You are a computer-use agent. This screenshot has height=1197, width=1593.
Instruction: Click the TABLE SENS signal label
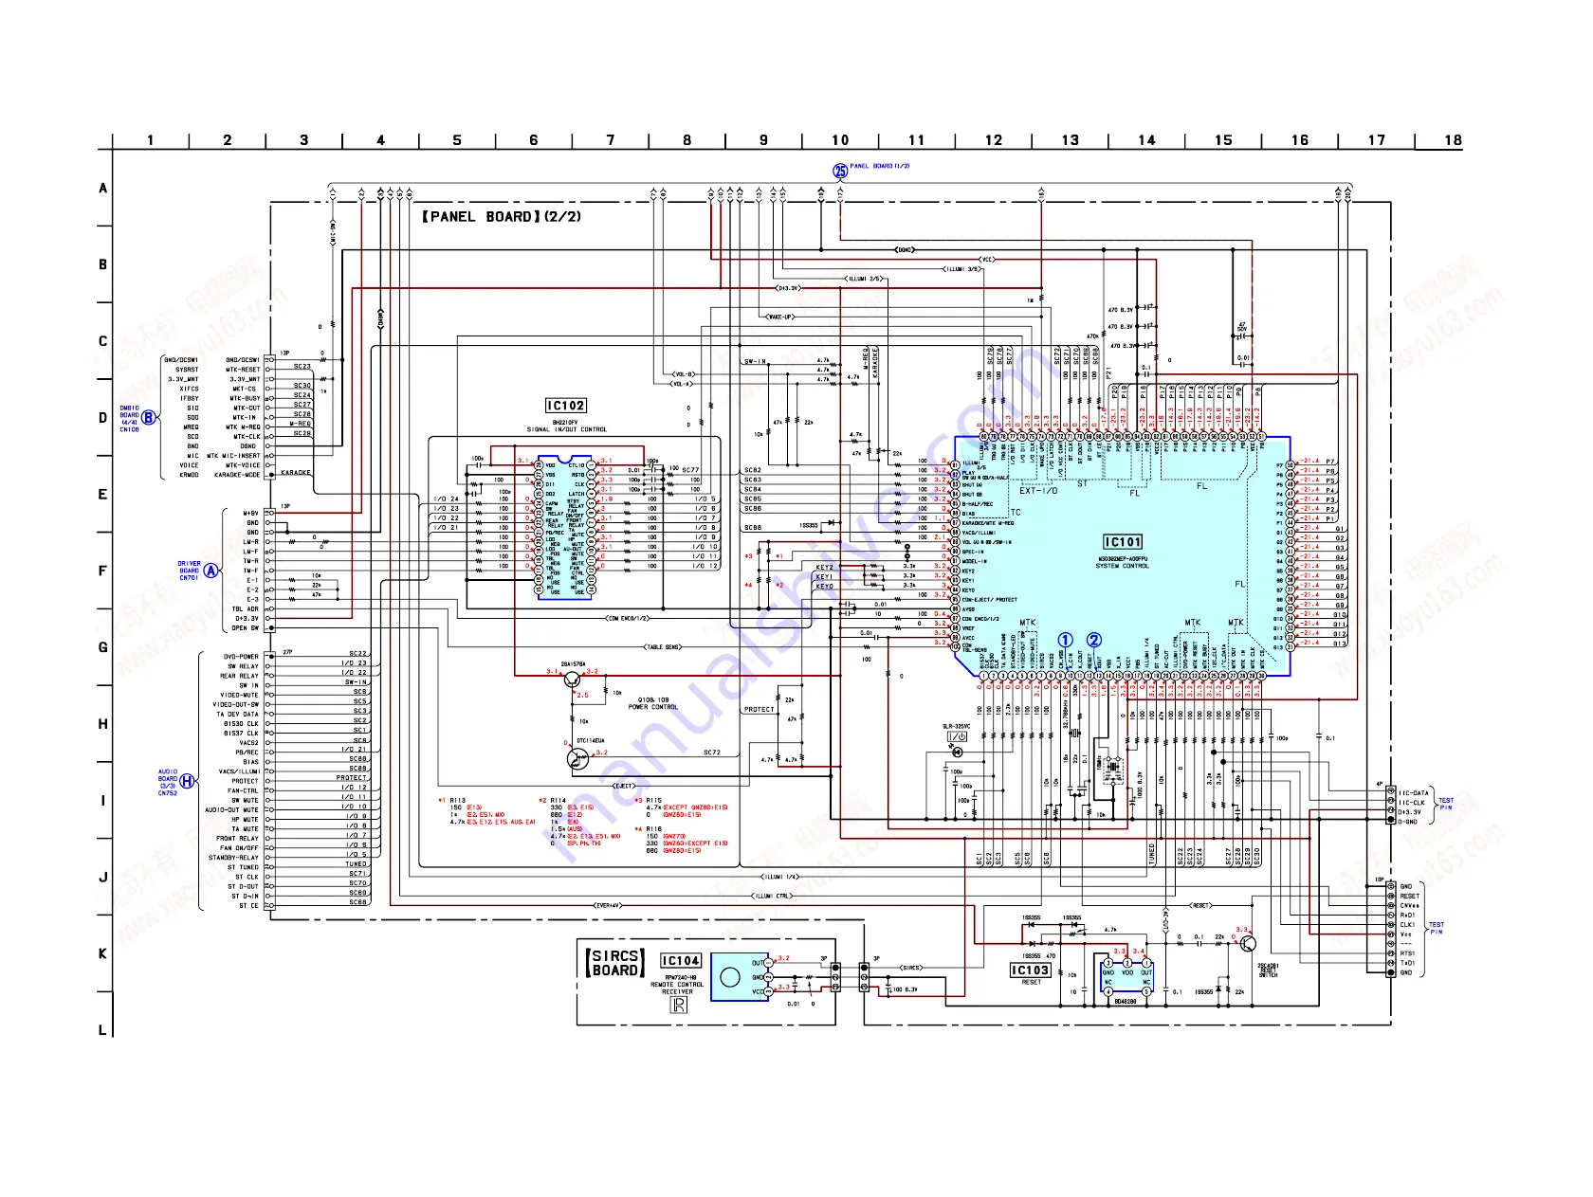[663, 647]
